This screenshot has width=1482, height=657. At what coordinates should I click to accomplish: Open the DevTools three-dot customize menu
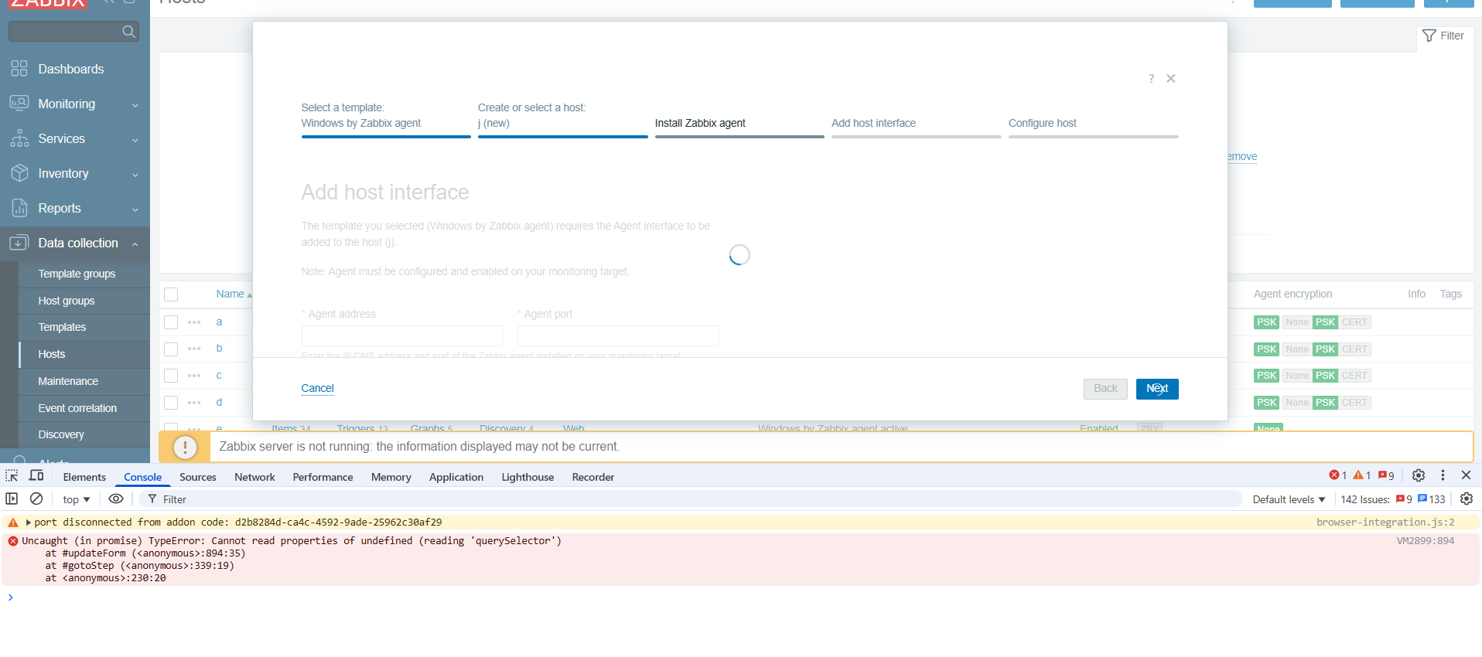click(x=1443, y=475)
